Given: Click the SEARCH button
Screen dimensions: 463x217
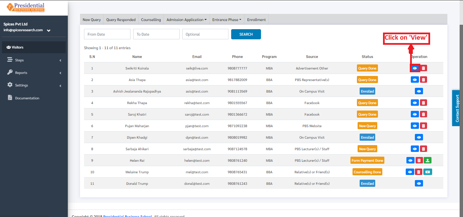Looking at the screenshot, I should tap(246, 34).
